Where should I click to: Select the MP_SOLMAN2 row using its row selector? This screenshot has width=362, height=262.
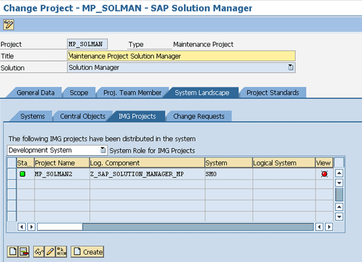11,174
